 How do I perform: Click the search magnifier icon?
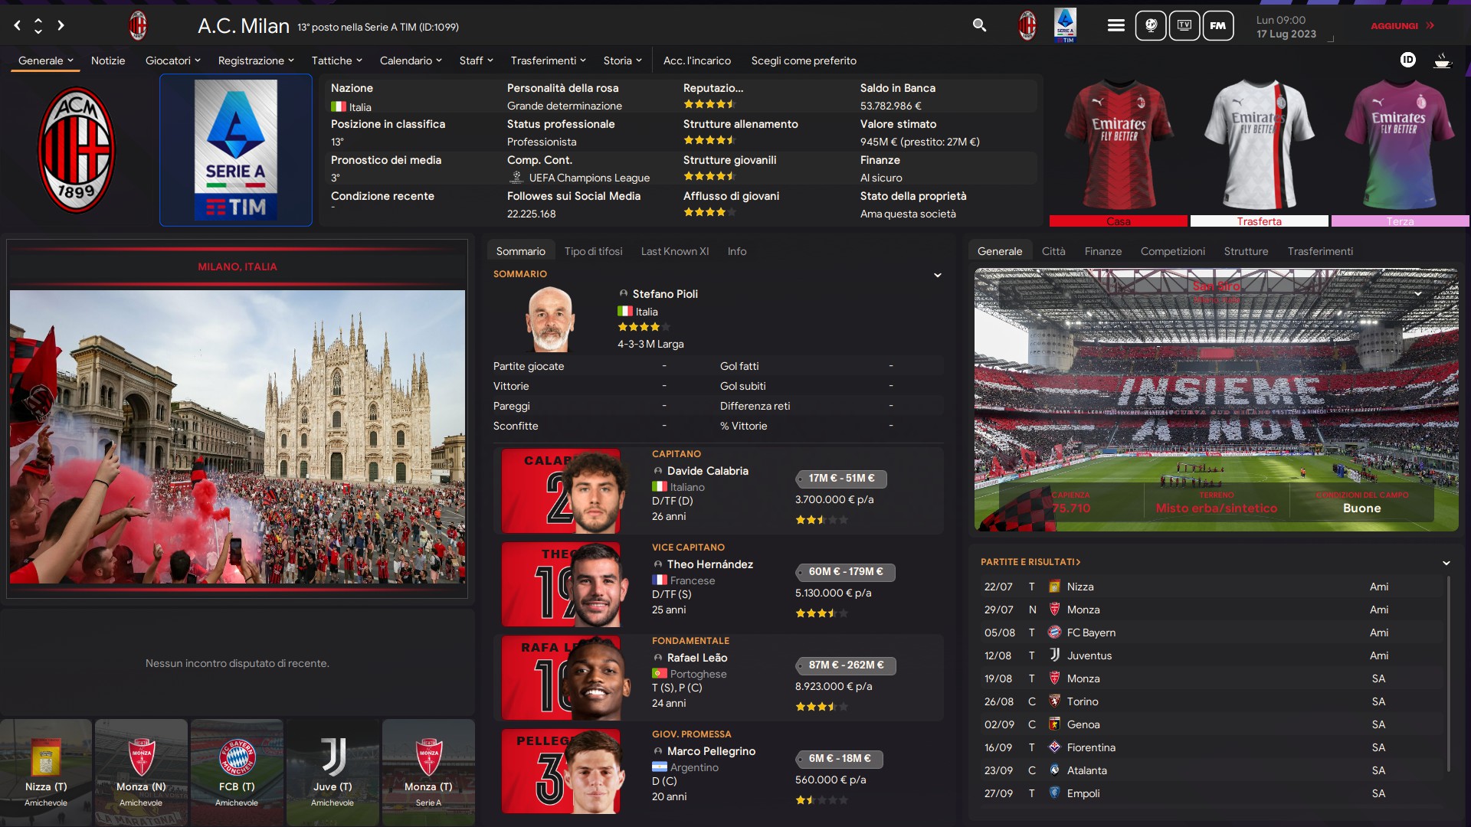[979, 25]
